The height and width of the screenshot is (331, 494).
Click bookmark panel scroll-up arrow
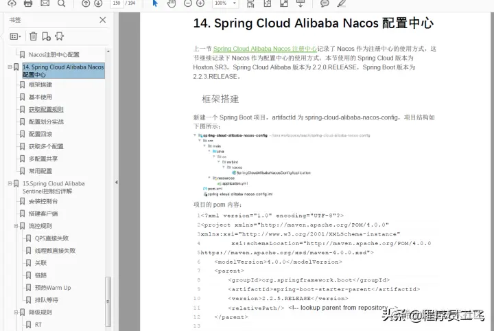pyautogui.click(x=108, y=51)
